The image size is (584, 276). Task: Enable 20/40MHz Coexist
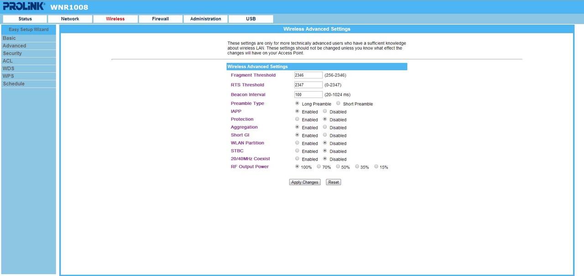[297, 159]
